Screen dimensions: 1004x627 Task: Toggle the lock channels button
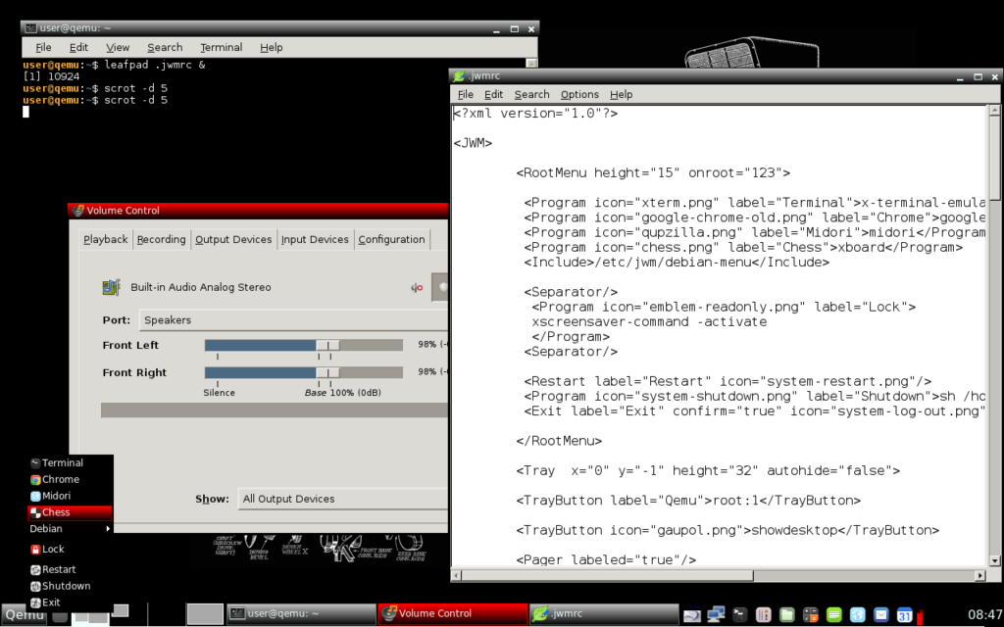tap(440, 288)
